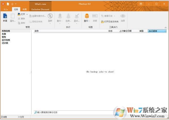
Task: Click the 执行顺序 column header
Action: 157,31
